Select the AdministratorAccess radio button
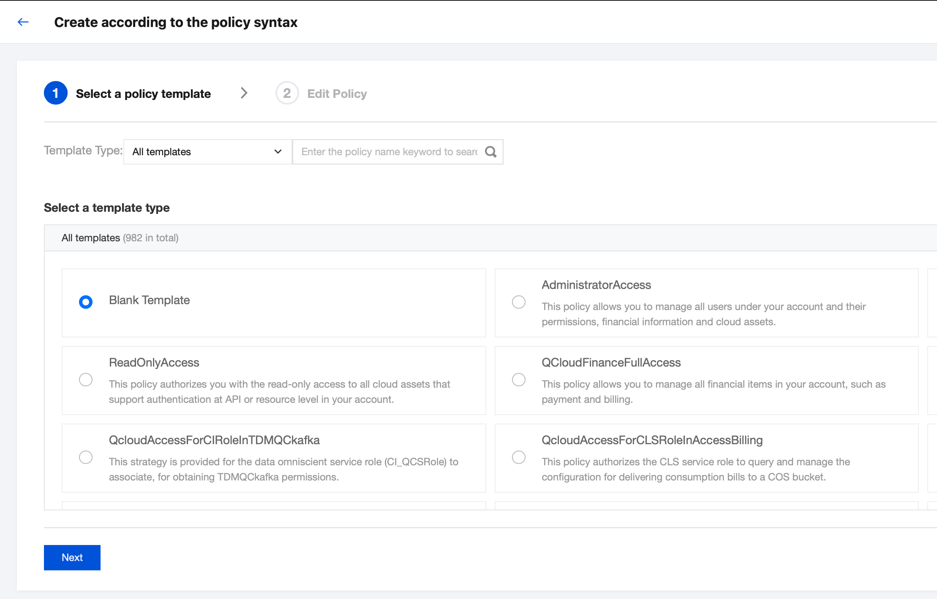The image size is (937, 599). click(518, 302)
